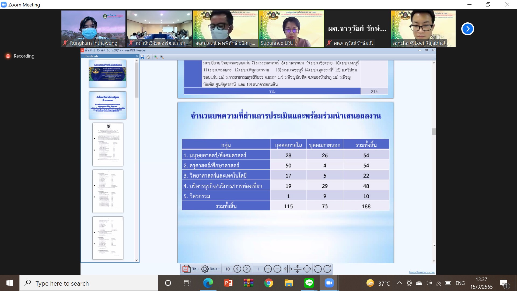The width and height of the screenshot is (517, 291).
Task: Click network wifi icon in system tray
Action: 439,283
